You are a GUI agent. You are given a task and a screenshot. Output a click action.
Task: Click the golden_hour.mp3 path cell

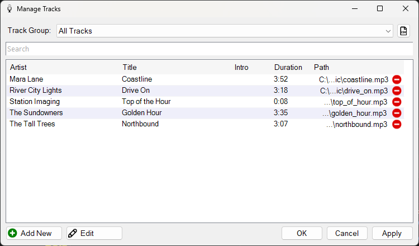pos(355,113)
